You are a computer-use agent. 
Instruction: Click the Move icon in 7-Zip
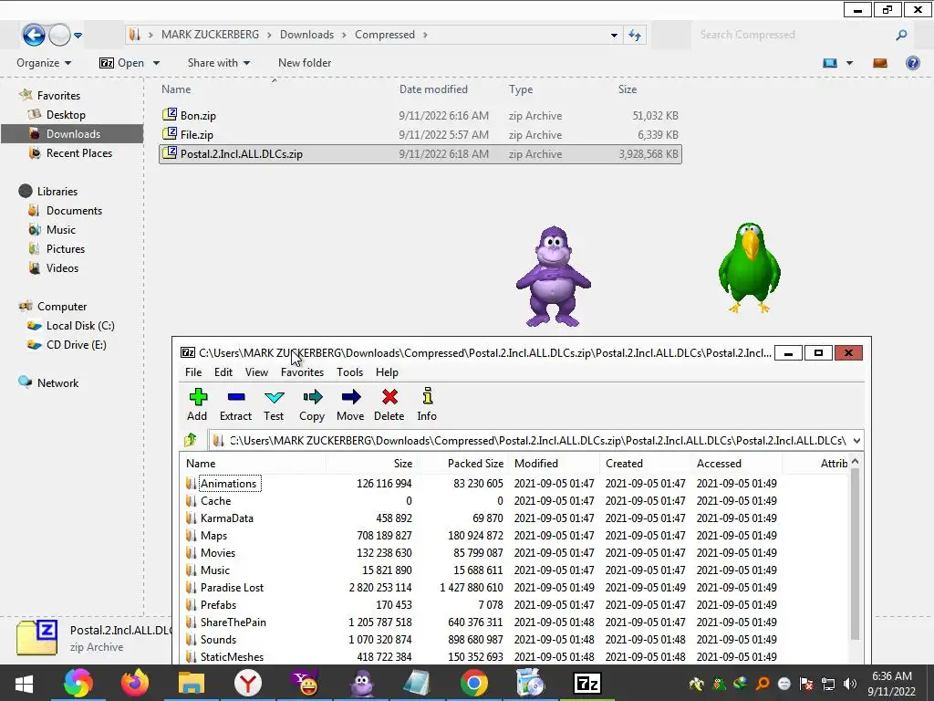pyautogui.click(x=351, y=397)
